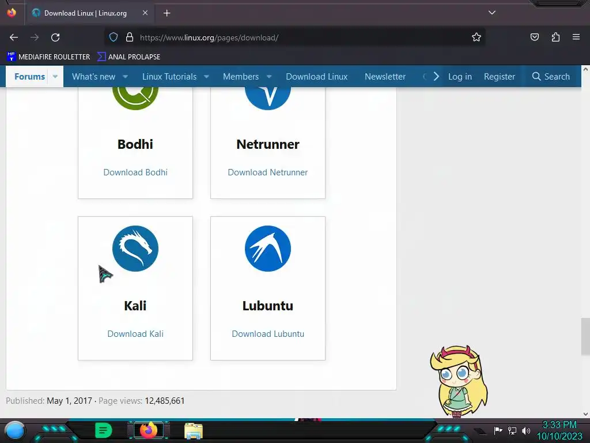Click the page views count 12,485,661
590x443 pixels.
click(165, 401)
